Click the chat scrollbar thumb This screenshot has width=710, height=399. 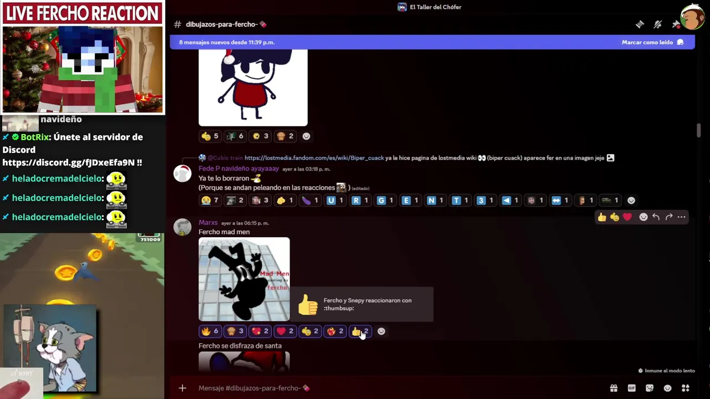click(698, 131)
